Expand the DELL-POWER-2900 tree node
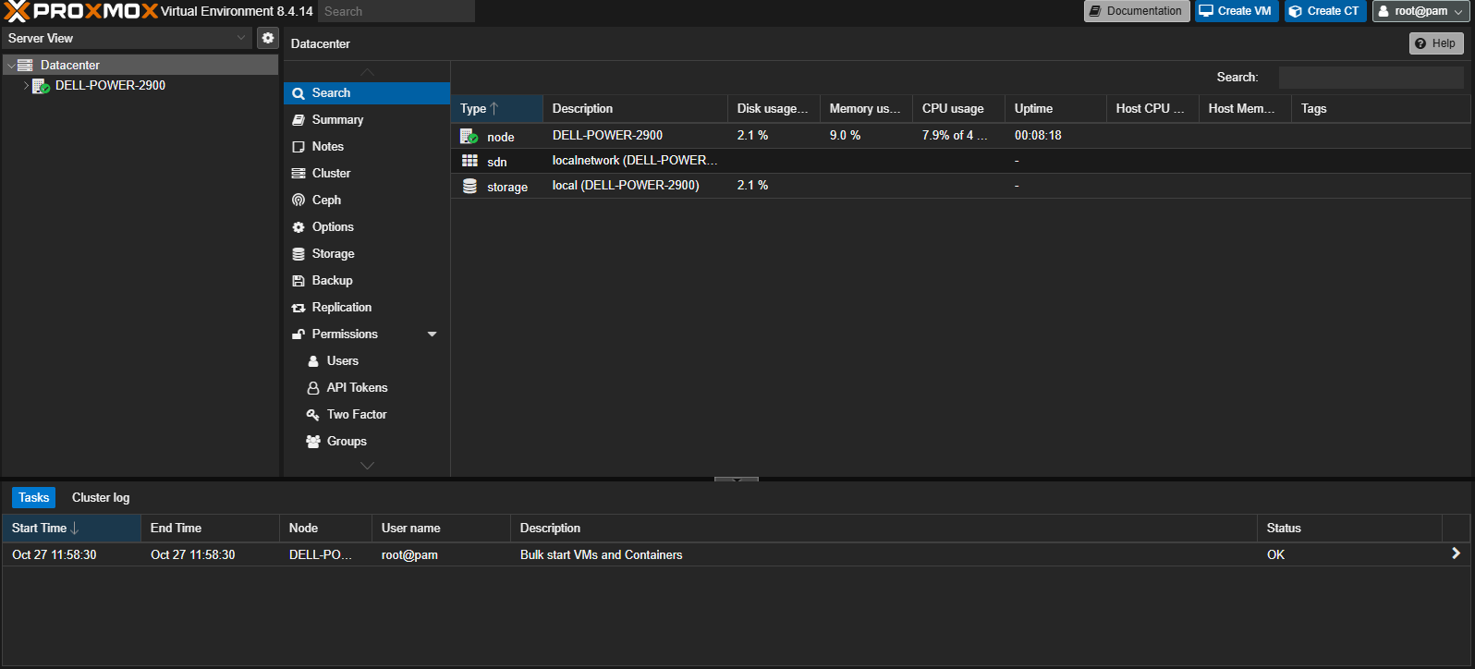Image resolution: width=1475 pixels, height=669 pixels. click(x=26, y=86)
